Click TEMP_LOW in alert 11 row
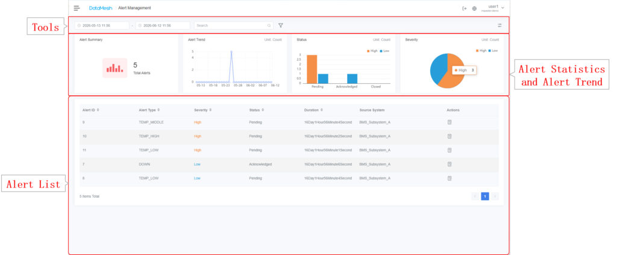 149,150
